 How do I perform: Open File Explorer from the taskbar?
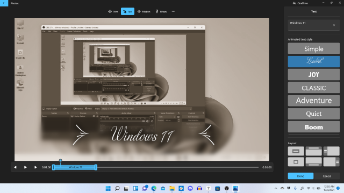[x=172, y=188]
